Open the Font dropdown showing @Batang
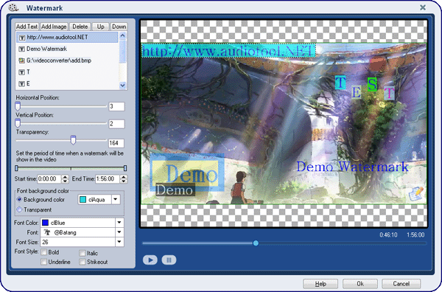The width and height of the screenshot is (442, 292). [119, 232]
